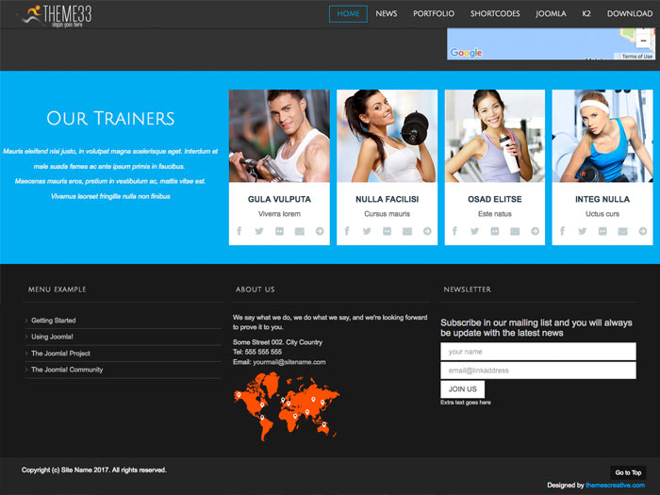Click Nulla Facilisi's email envelope icon
The image size is (660, 495).
click(x=407, y=231)
